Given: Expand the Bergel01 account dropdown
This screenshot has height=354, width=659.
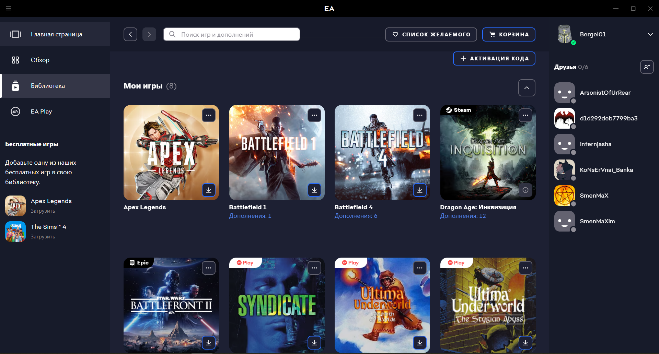Looking at the screenshot, I should (650, 34).
